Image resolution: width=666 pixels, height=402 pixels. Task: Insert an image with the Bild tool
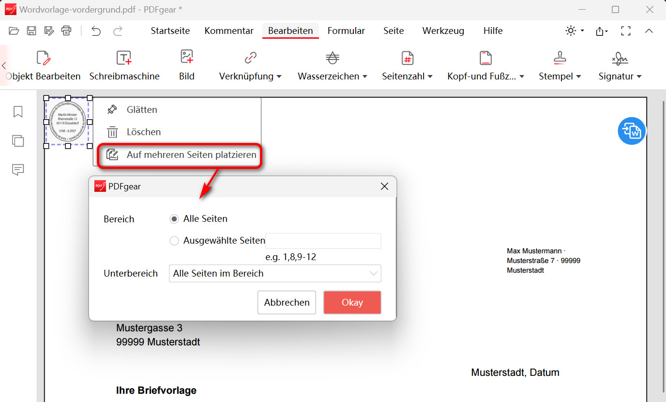pyautogui.click(x=186, y=65)
